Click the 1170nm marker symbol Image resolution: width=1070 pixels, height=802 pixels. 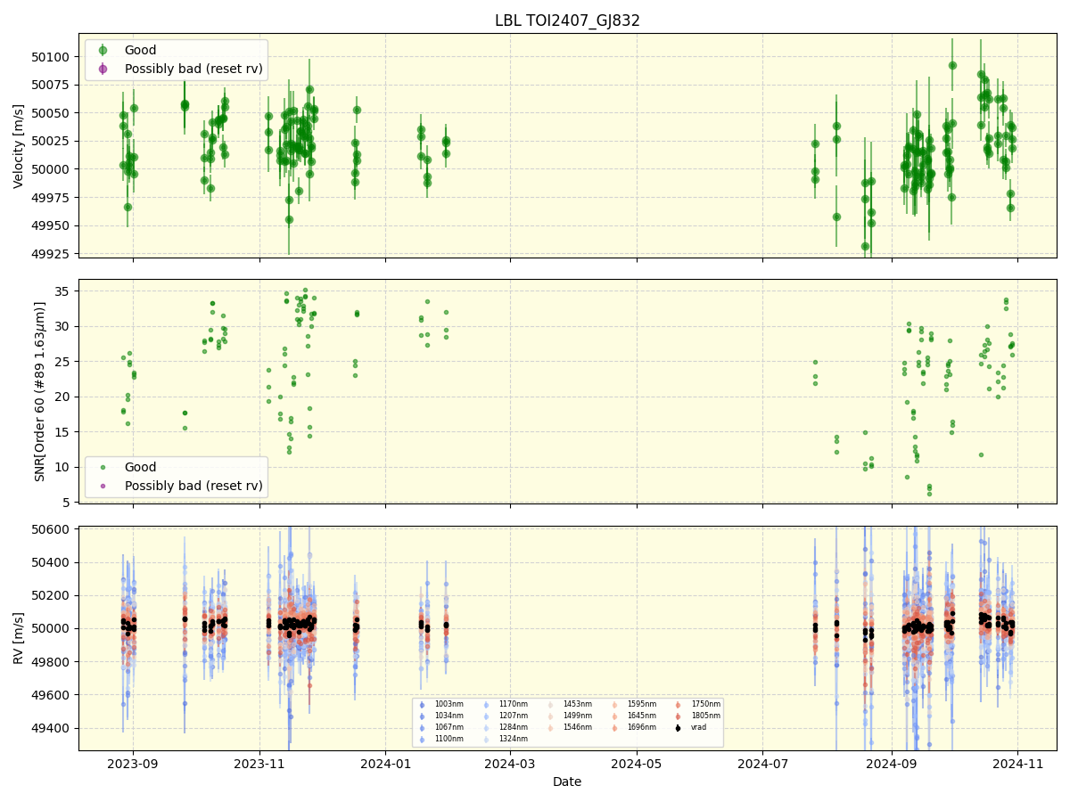point(486,703)
